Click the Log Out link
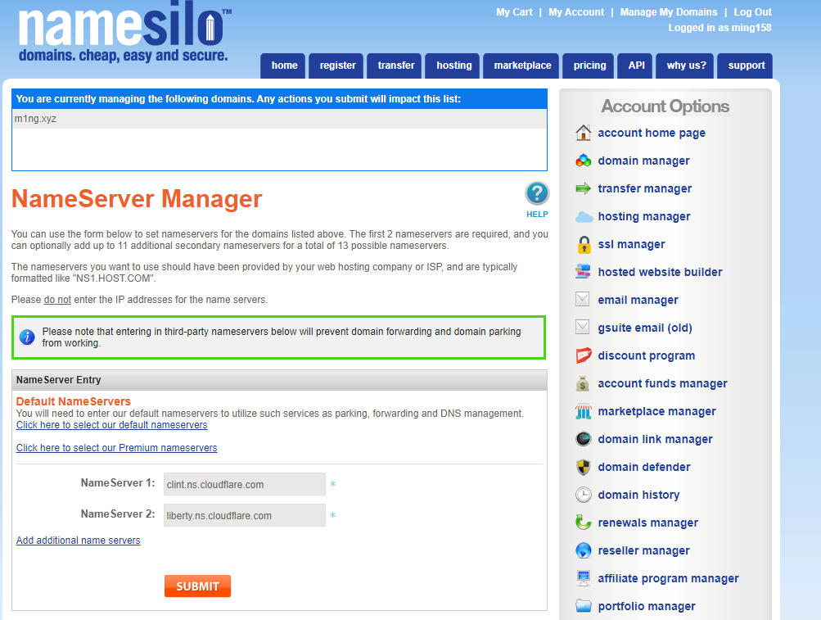 pos(752,12)
